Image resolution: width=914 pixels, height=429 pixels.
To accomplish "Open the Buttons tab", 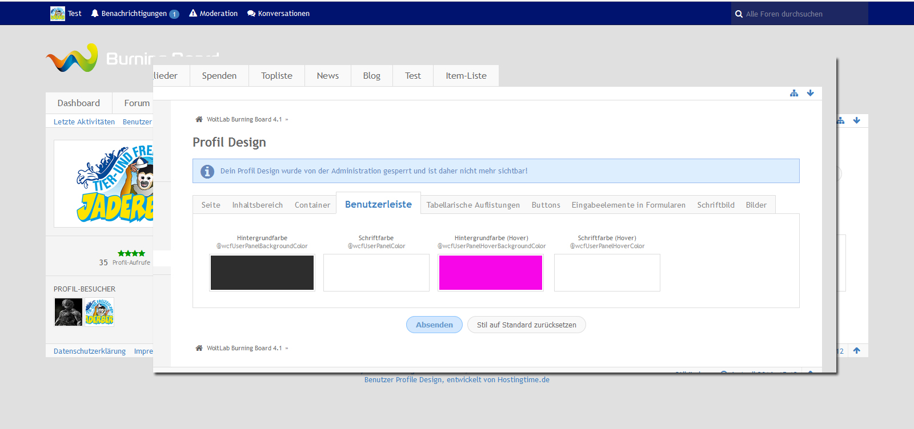I will [546, 205].
